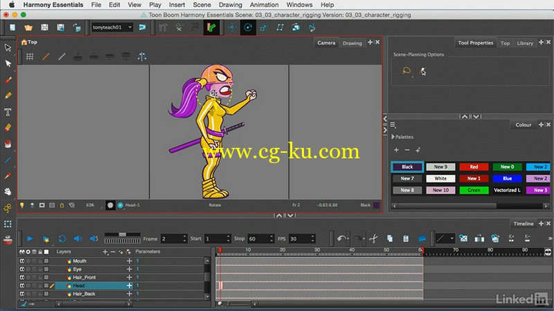The image size is (554, 311).
Task: Expand parameters of the Head layer
Action: (129, 285)
